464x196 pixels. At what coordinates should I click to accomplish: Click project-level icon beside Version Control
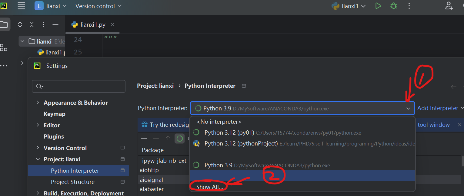[122, 148]
